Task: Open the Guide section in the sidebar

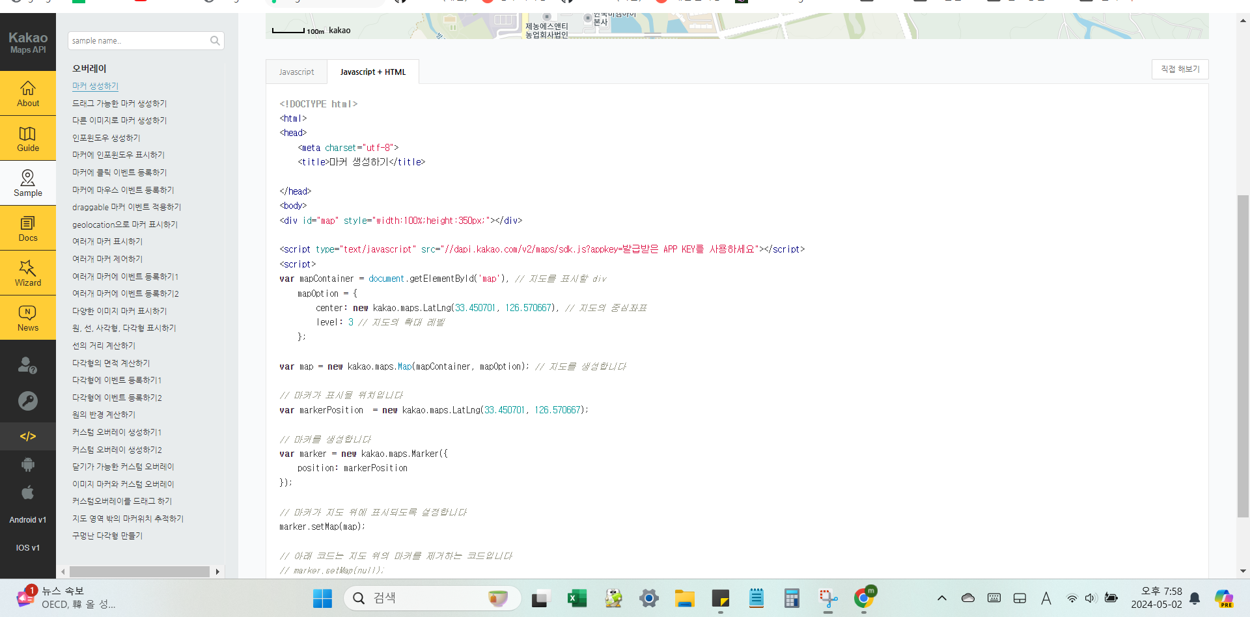Action: pyautogui.click(x=28, y=139)
